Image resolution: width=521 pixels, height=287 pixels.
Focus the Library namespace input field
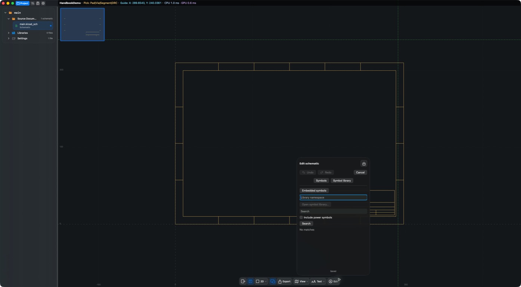(333, 197)
